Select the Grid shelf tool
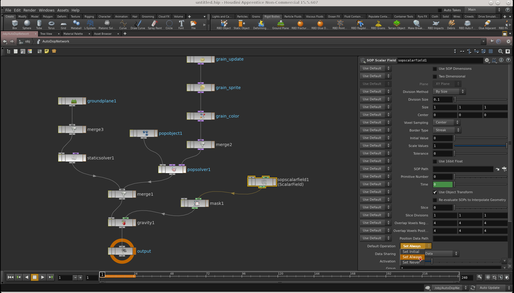 [63, 25]
